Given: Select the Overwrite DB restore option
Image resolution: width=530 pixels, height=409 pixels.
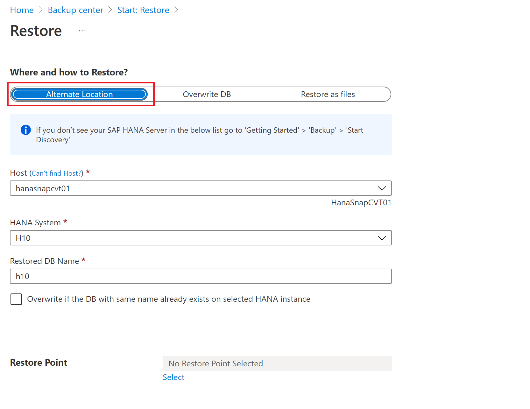Looking at the screenshot, I should pos(207,94).
